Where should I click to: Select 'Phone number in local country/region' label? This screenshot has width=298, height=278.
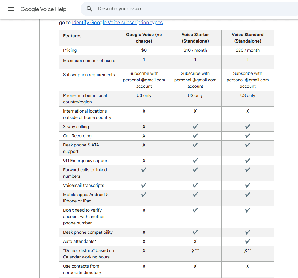coord(85,99)
